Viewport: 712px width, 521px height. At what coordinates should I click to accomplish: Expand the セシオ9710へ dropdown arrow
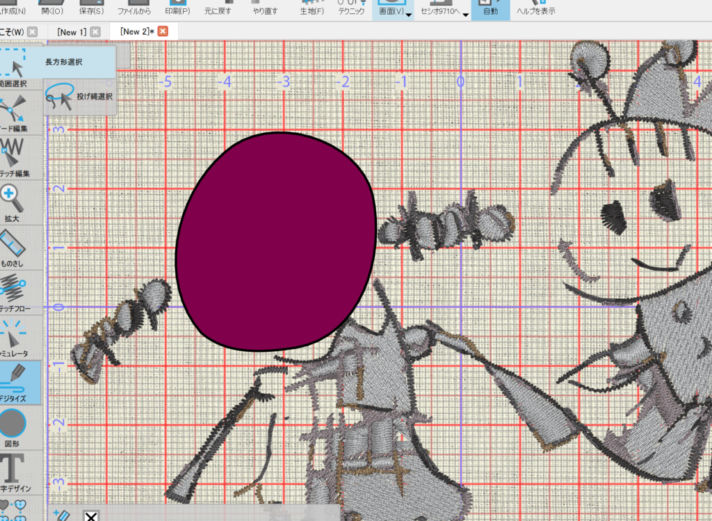tap(465, 15)
